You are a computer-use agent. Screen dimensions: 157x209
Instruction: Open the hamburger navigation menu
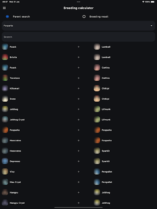click(x=4, y=8)
